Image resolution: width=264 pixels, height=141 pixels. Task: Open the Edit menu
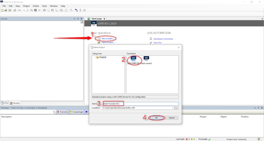tap(11, 6)
